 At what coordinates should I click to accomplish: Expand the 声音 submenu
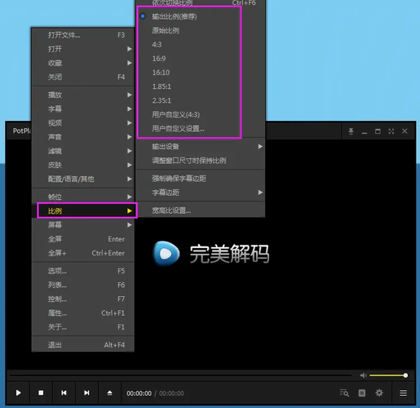tap(83, 137)
